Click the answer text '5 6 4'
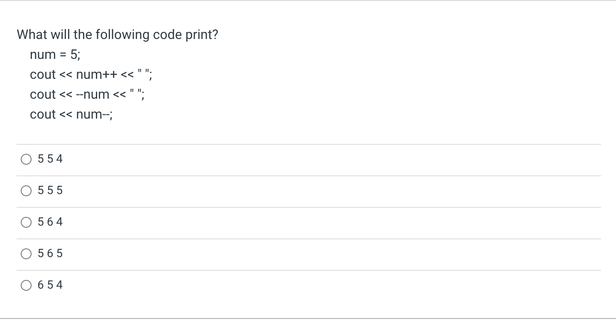 click(50, 222)
